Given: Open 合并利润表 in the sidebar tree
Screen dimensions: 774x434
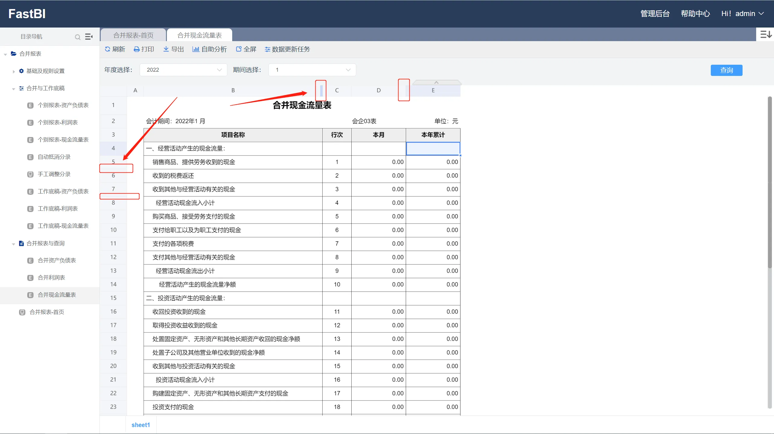Looking at the screenshot, I should coord(51,278).
